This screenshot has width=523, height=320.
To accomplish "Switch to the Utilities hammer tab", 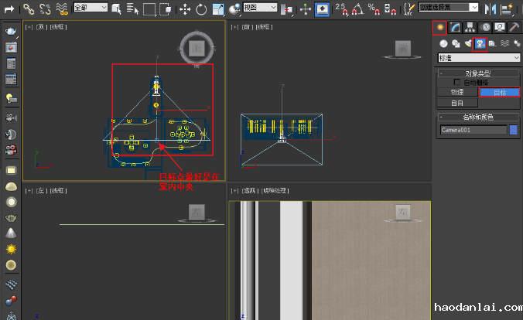I will pyautogui.click(x=514, y=27).
